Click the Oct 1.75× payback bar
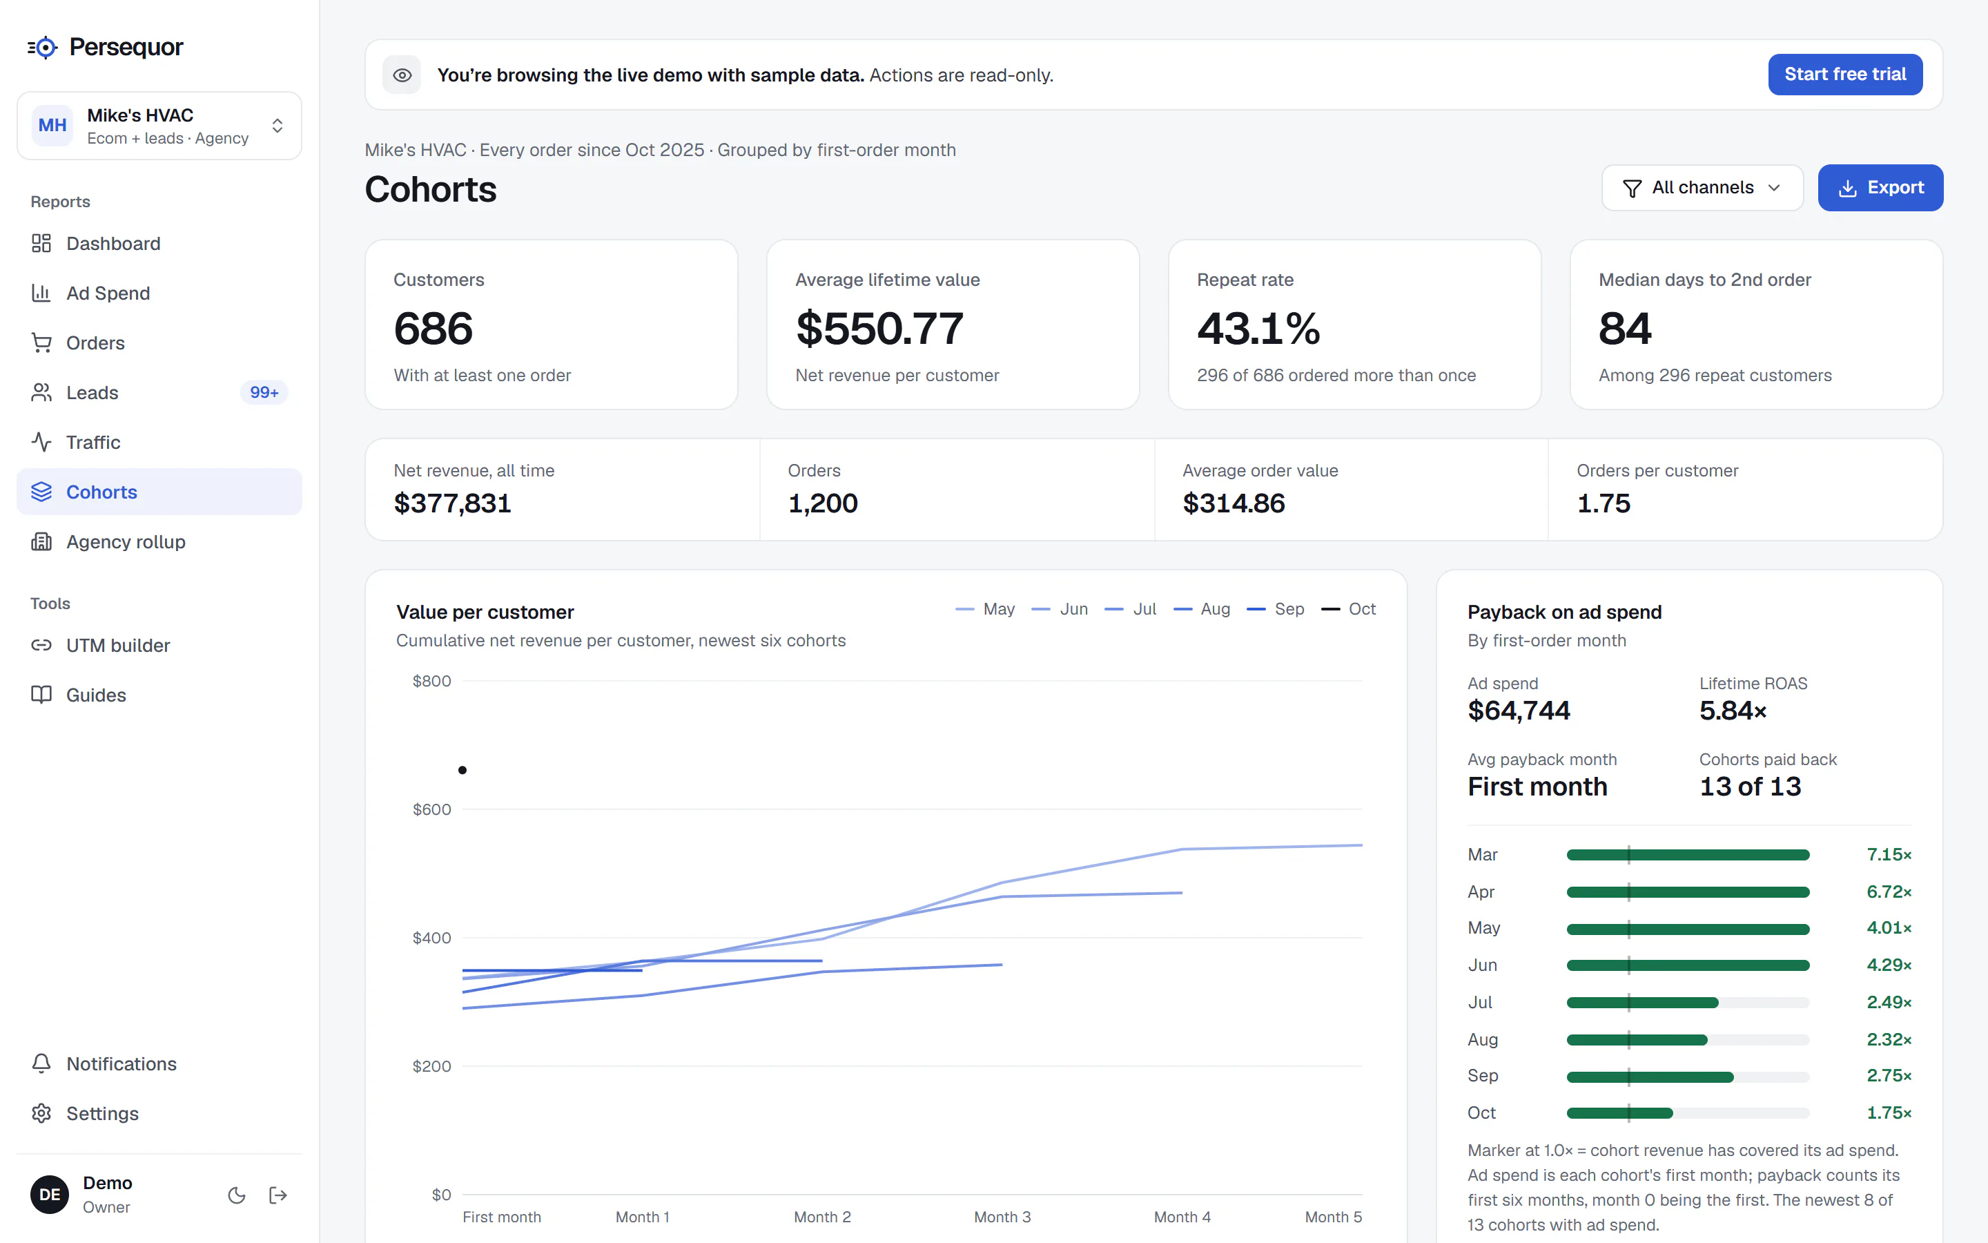This screenshot has width=1988, height=1243. [x=1687, y=1113]
